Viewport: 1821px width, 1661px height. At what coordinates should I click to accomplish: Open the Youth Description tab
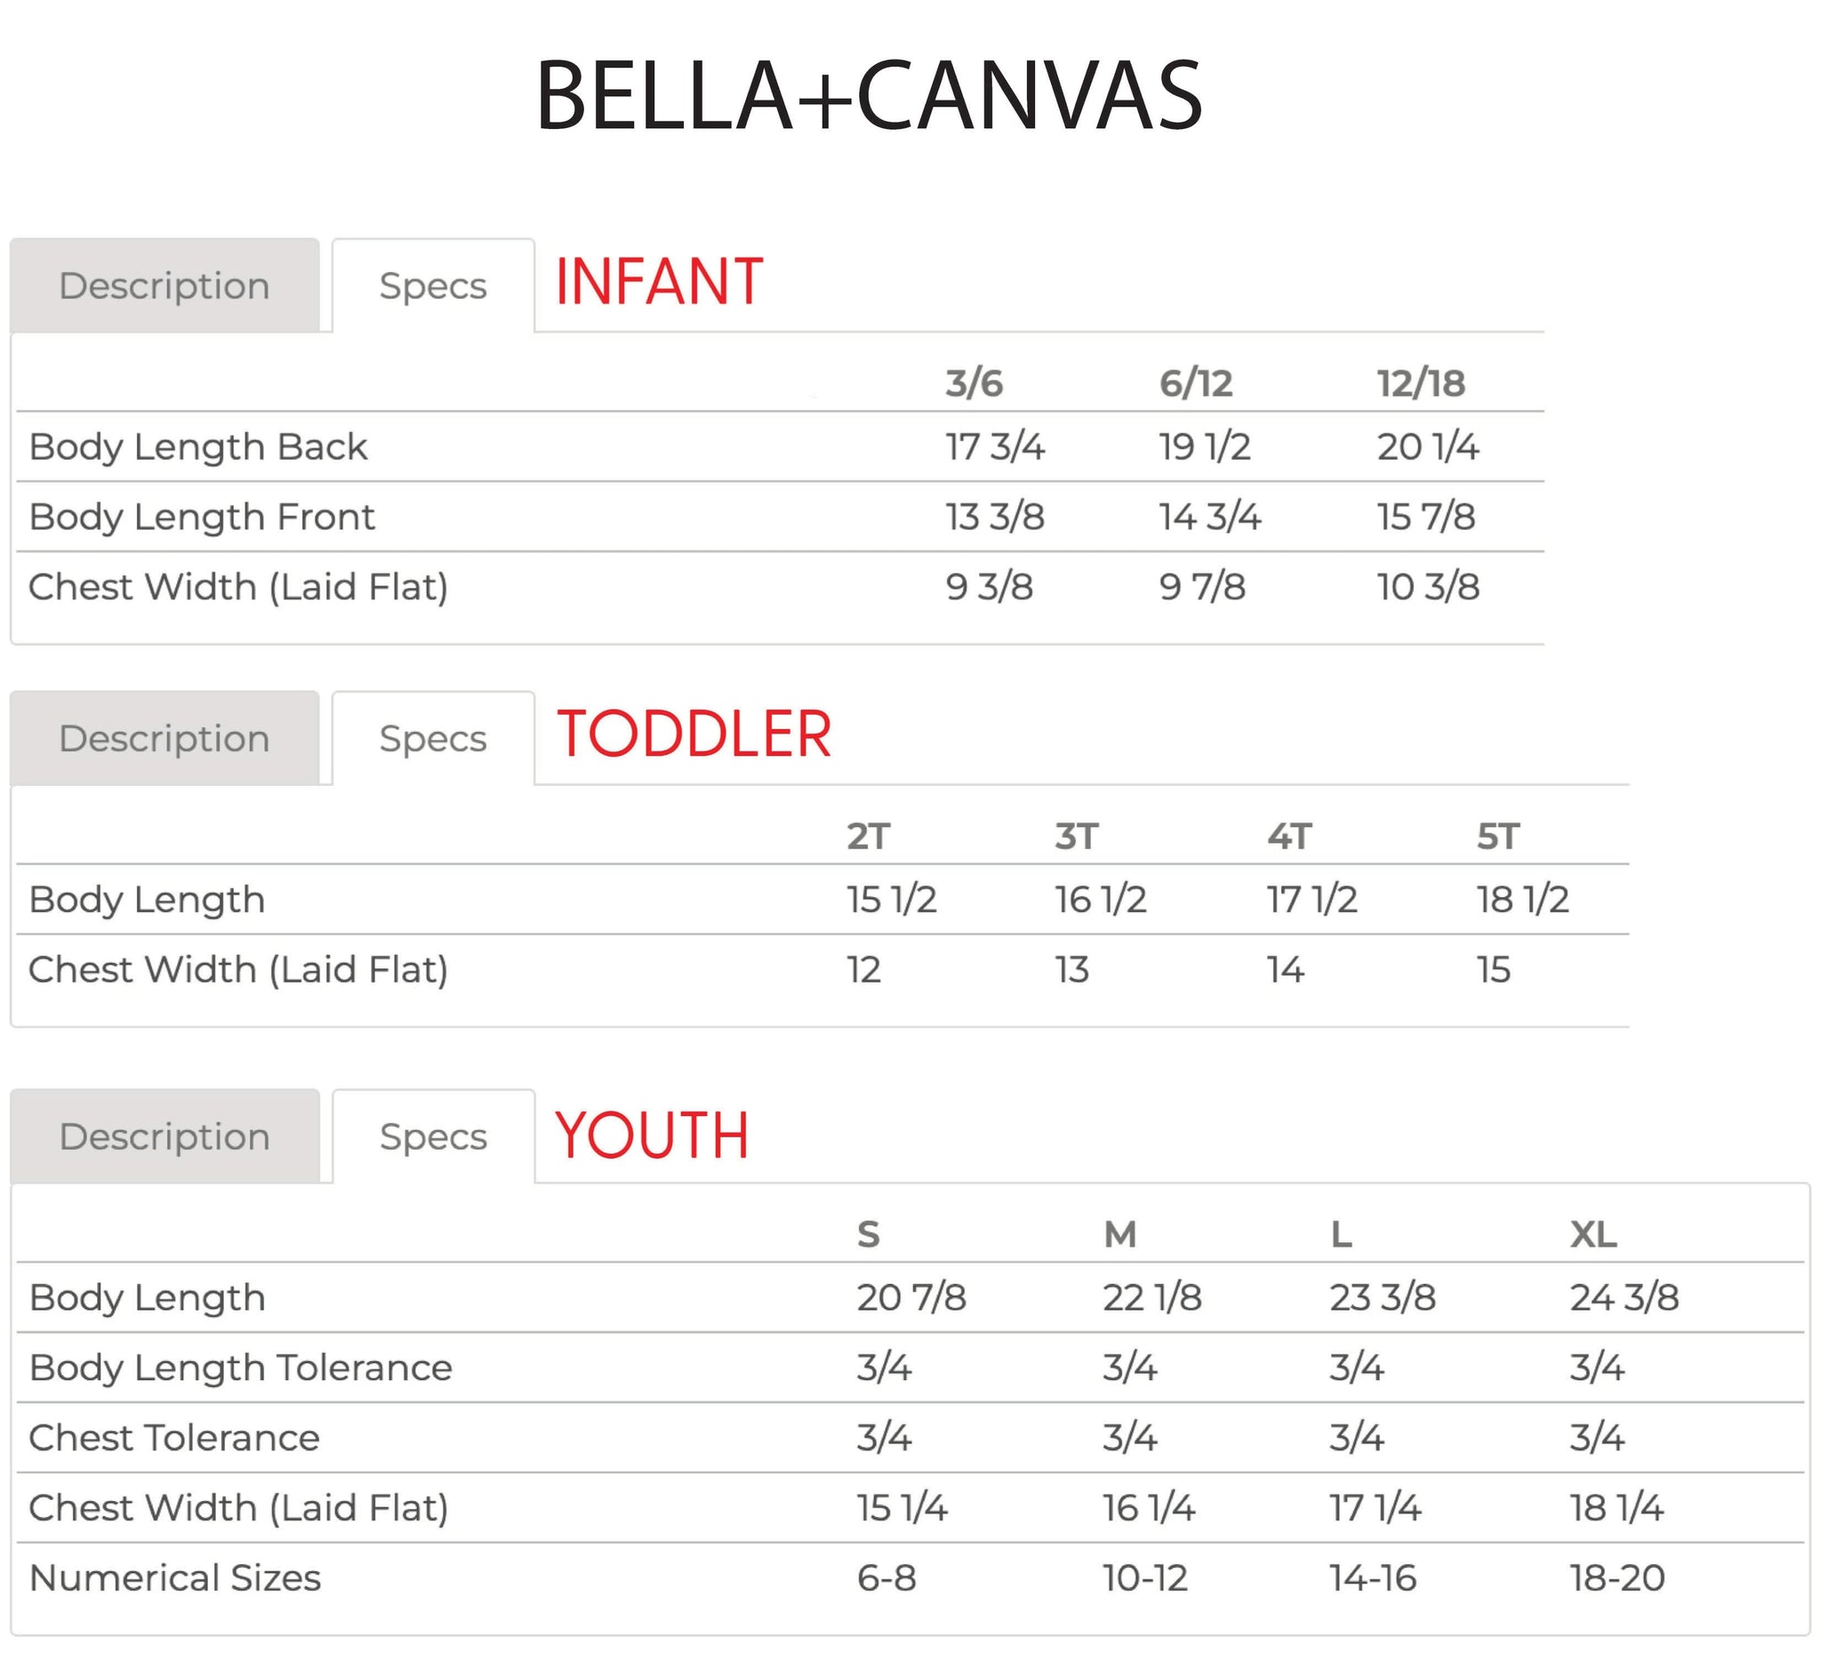coord(164,1136)
